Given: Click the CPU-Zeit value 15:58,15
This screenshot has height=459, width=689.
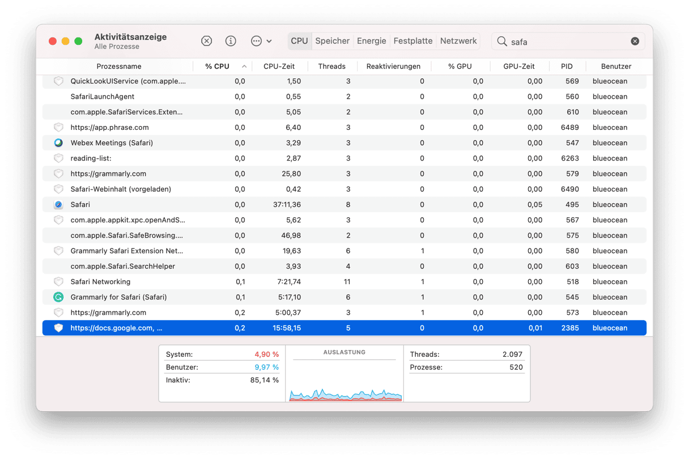Looking at the screenshot, I should (x=286, y=328).
